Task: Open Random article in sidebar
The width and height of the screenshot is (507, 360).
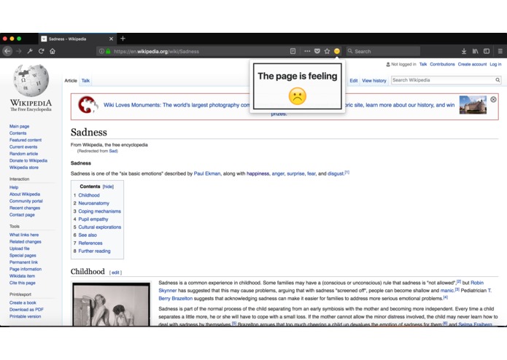Action: pyautogui.click(x=23, y=154)
